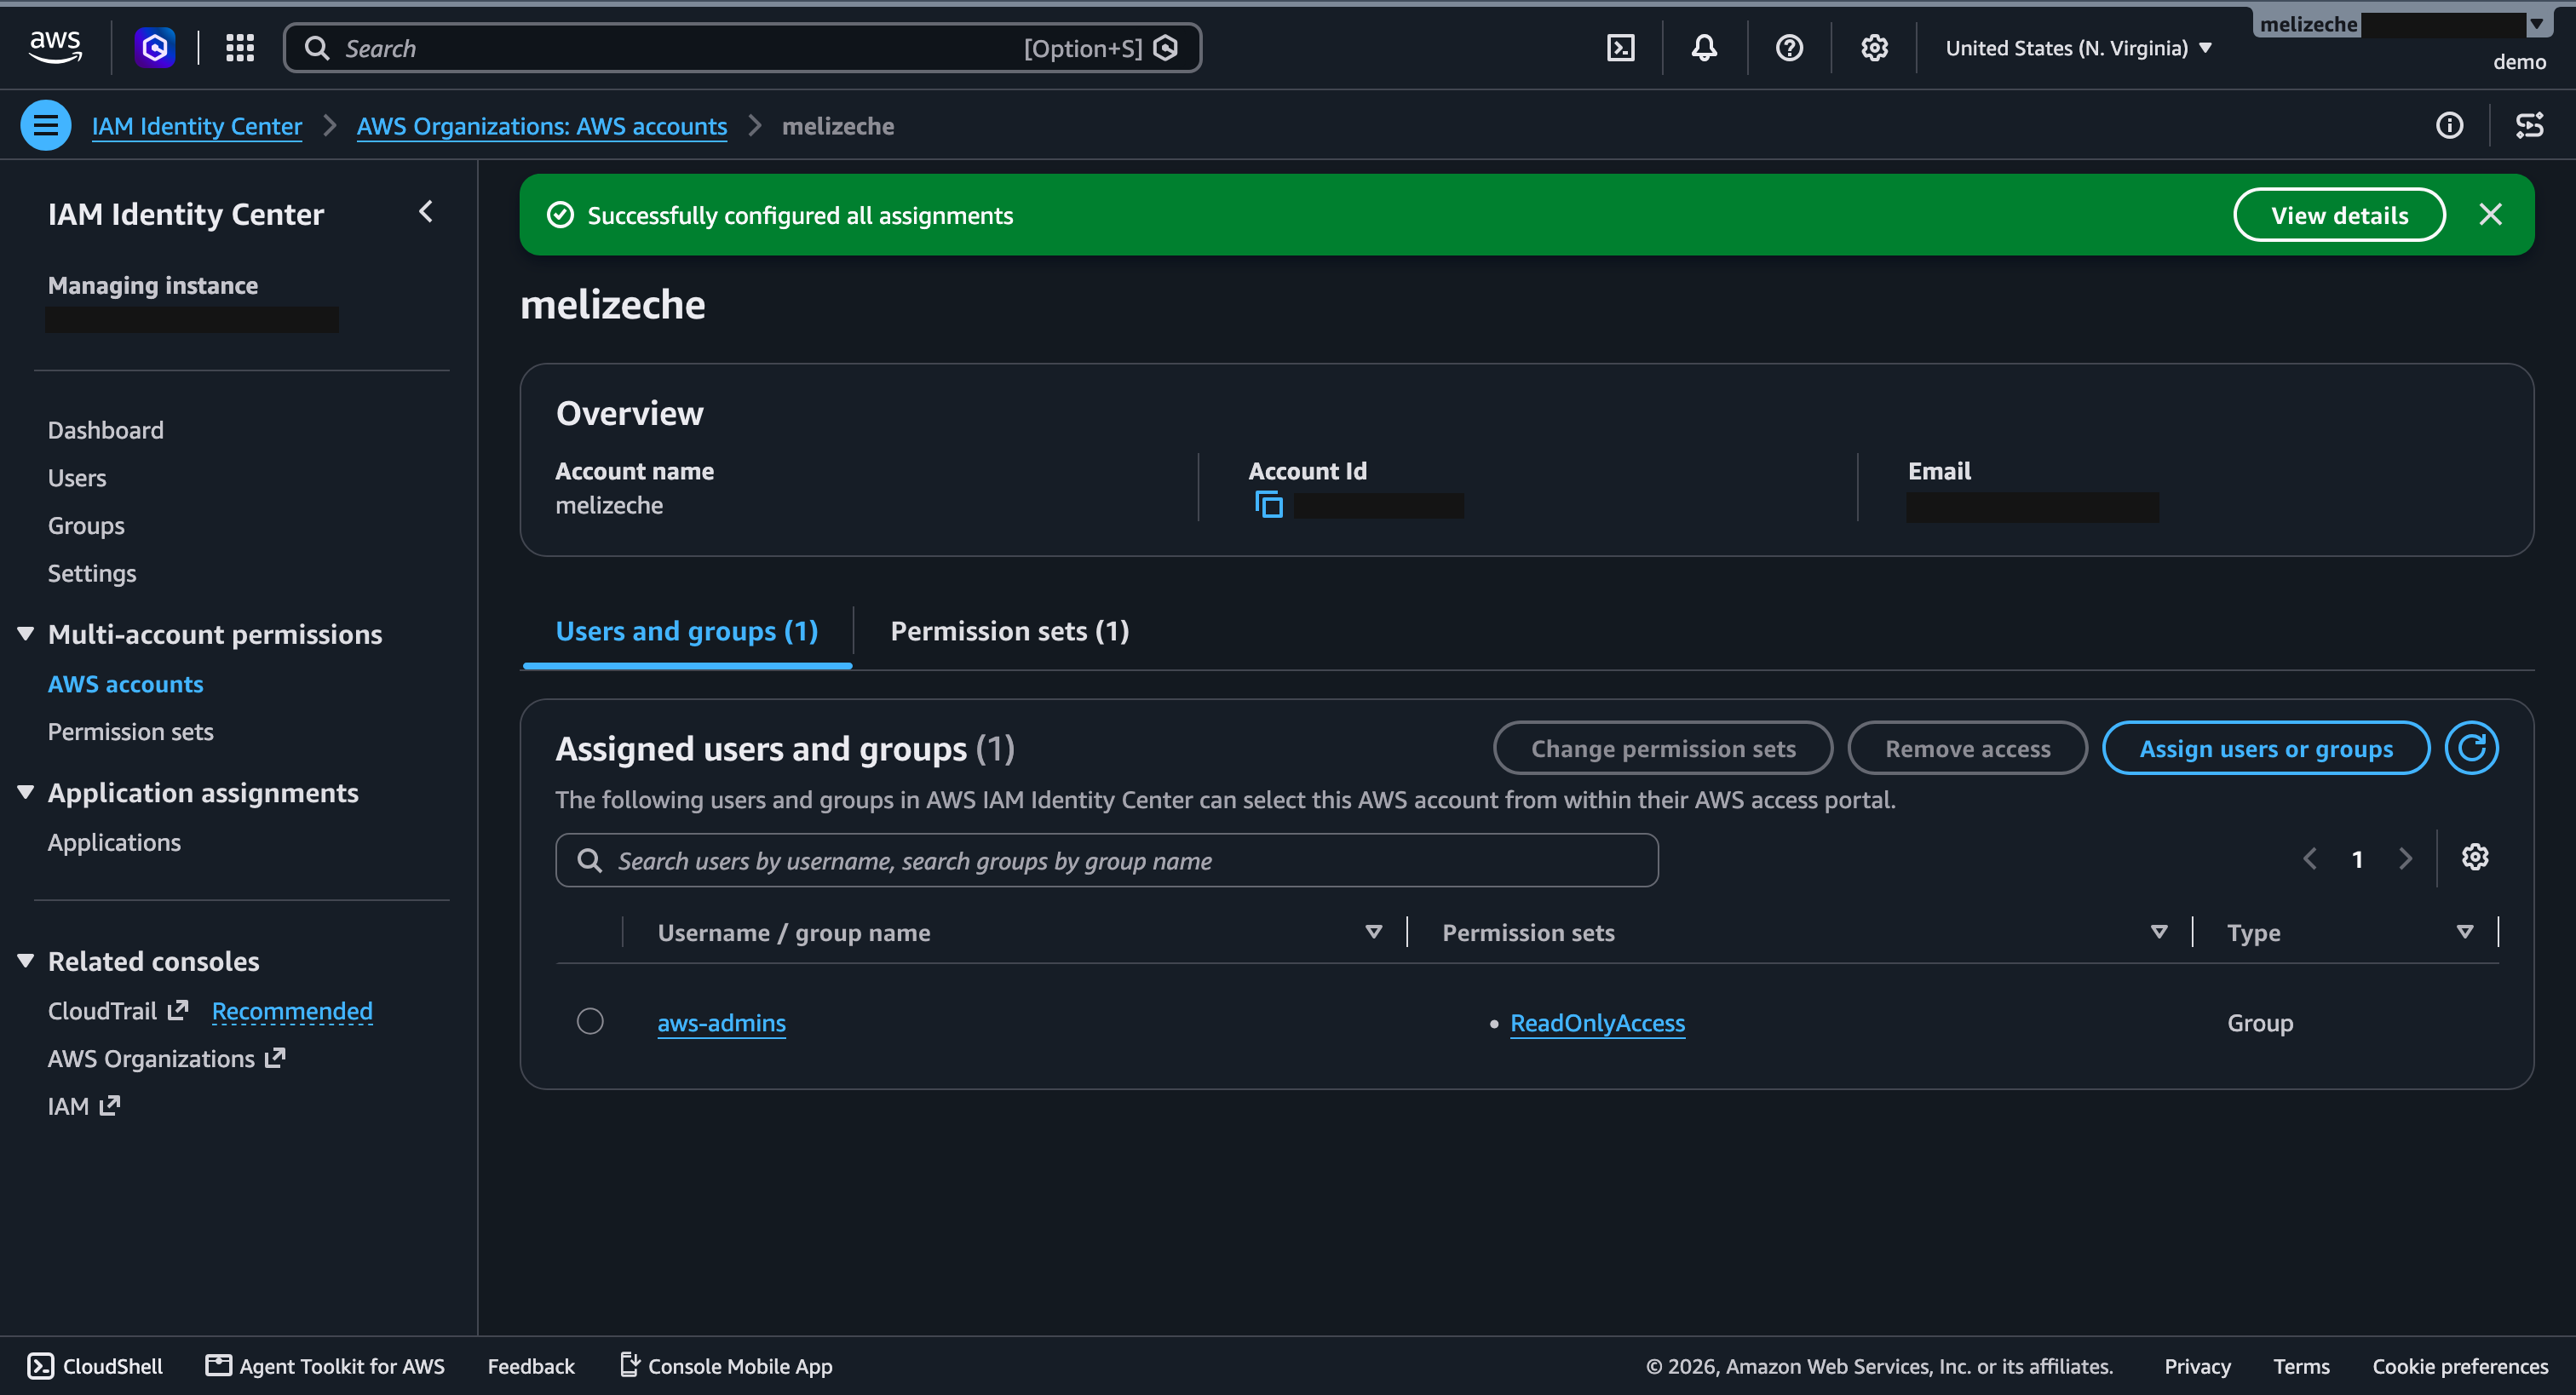Click the IAM Identity Center breadcrumb link
This screenshot has width=2576, height=1395.
pos(197,126)
